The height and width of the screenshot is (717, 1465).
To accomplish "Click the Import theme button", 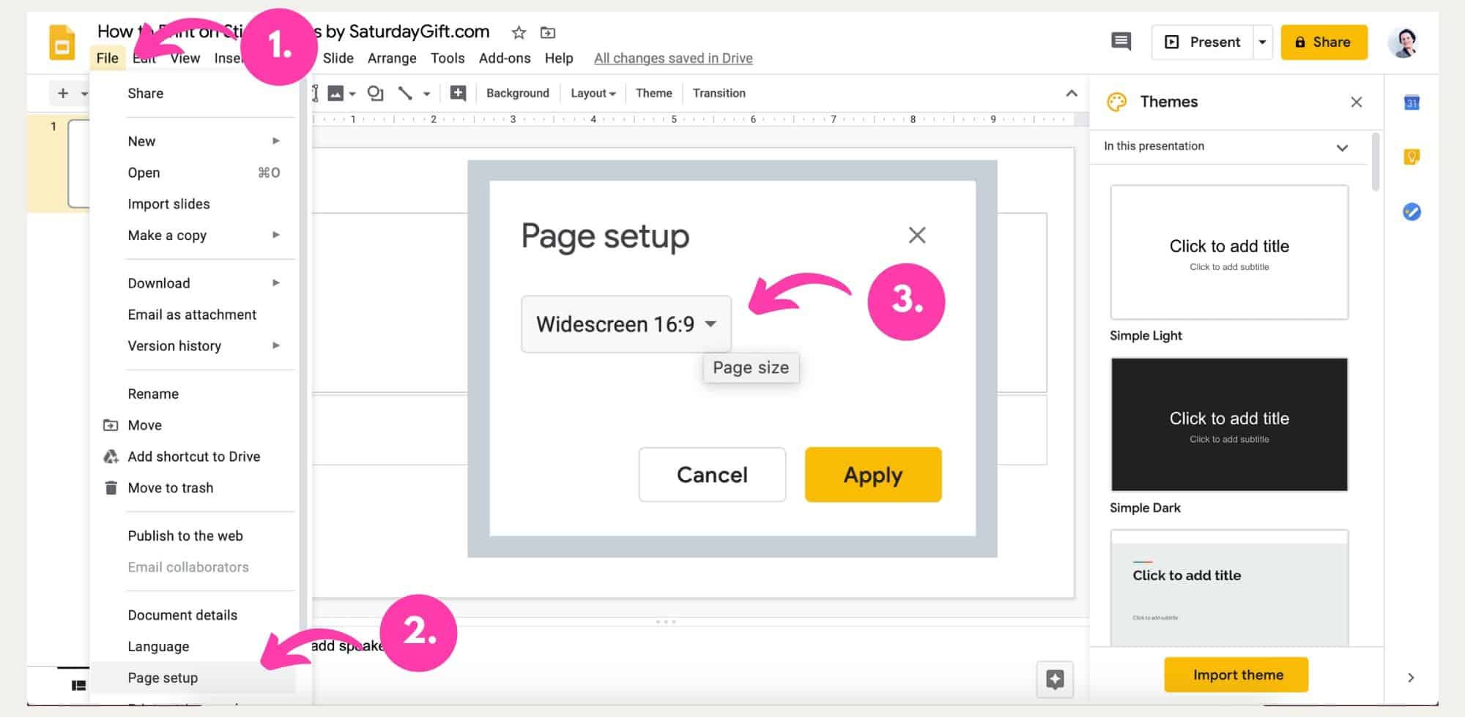I will pos(1236,674).
